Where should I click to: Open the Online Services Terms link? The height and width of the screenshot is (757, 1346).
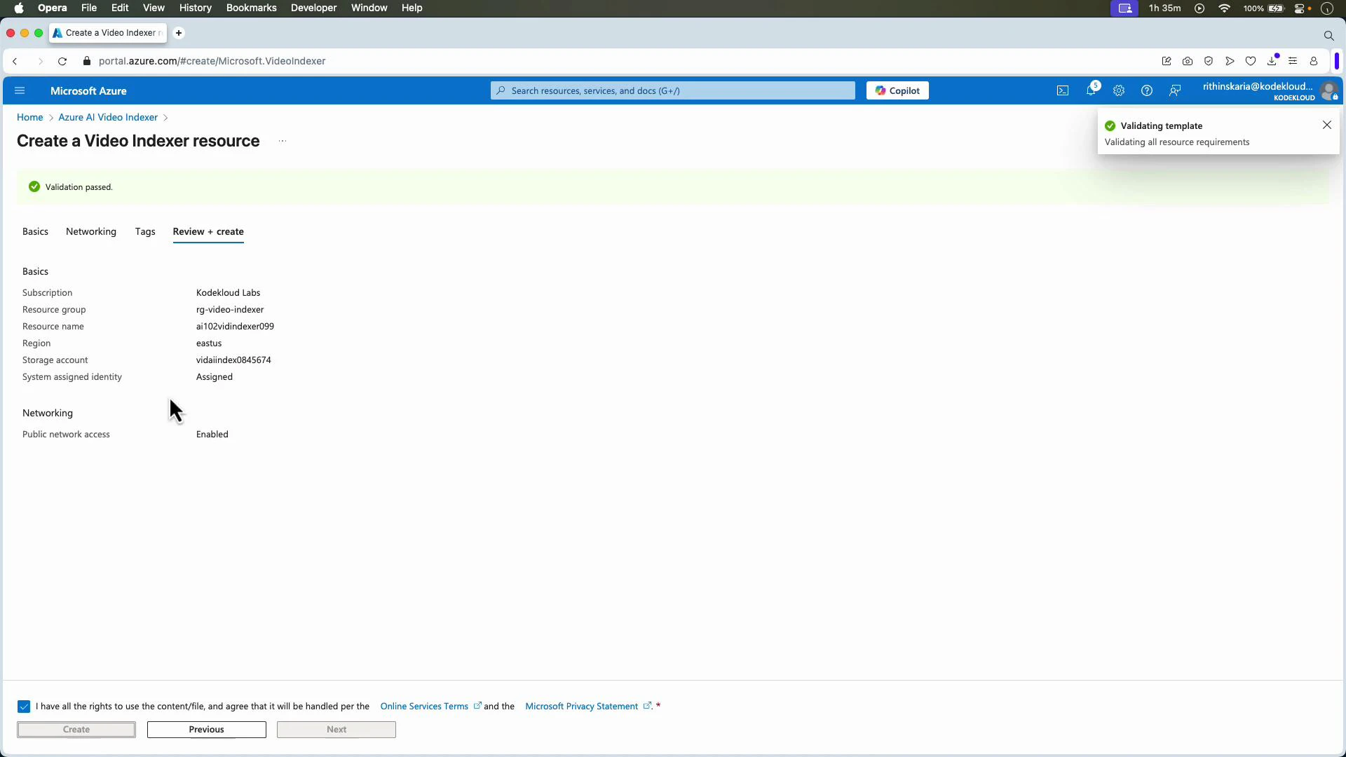tap(425, 706)
